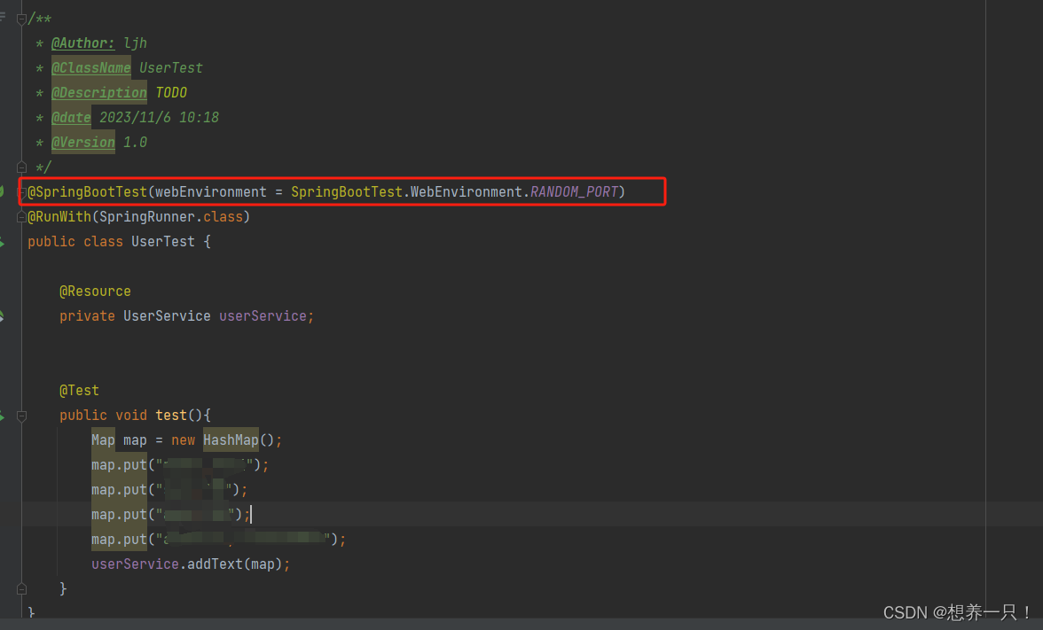Click the new keyword before HashMap
This screenshot has width=1043, height=630.
tap(183, 440)
